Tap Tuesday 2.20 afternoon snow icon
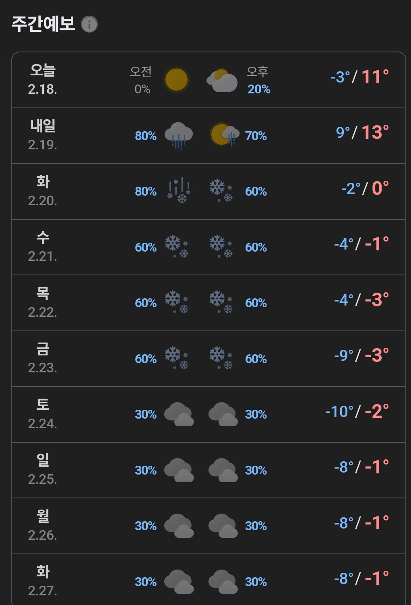This screenshot has height=605, width=411. tap(221, 191)
